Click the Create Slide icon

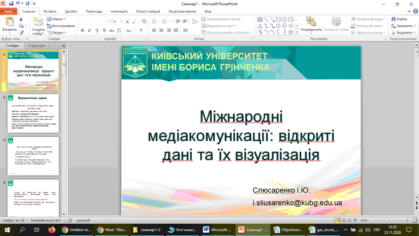point(38,21)
